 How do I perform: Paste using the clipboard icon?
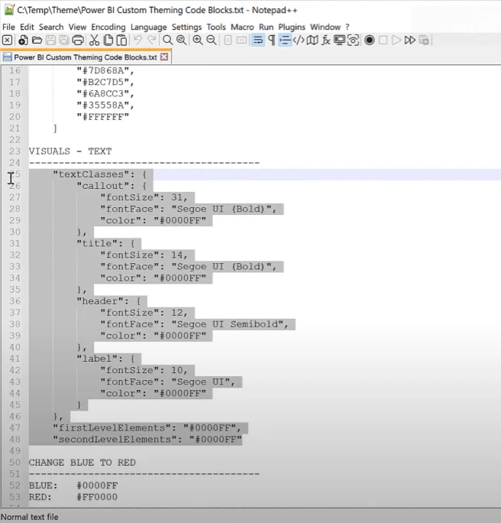pyautogui.click(x=122, y=41)
